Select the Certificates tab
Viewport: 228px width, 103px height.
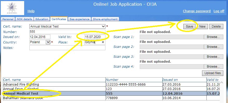(x=59, y=19)
